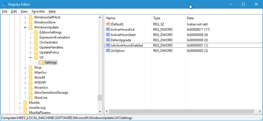This screenshot has height=121, width=263.
Task: Select the WindowsUpdate folder icon
Action: [x=31, y=27]
